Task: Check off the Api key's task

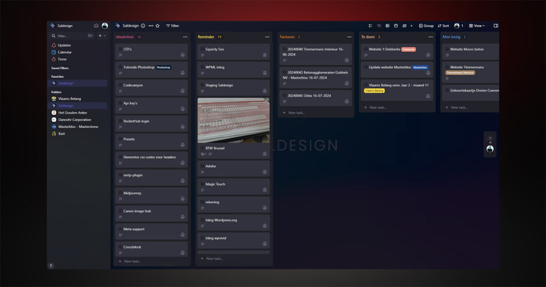Action: click(x=120, y=103)
